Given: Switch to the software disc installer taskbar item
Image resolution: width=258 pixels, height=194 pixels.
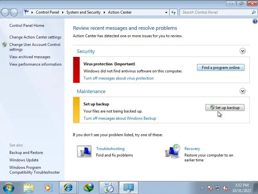Looking at the screenshot, I should click(109, 188).
